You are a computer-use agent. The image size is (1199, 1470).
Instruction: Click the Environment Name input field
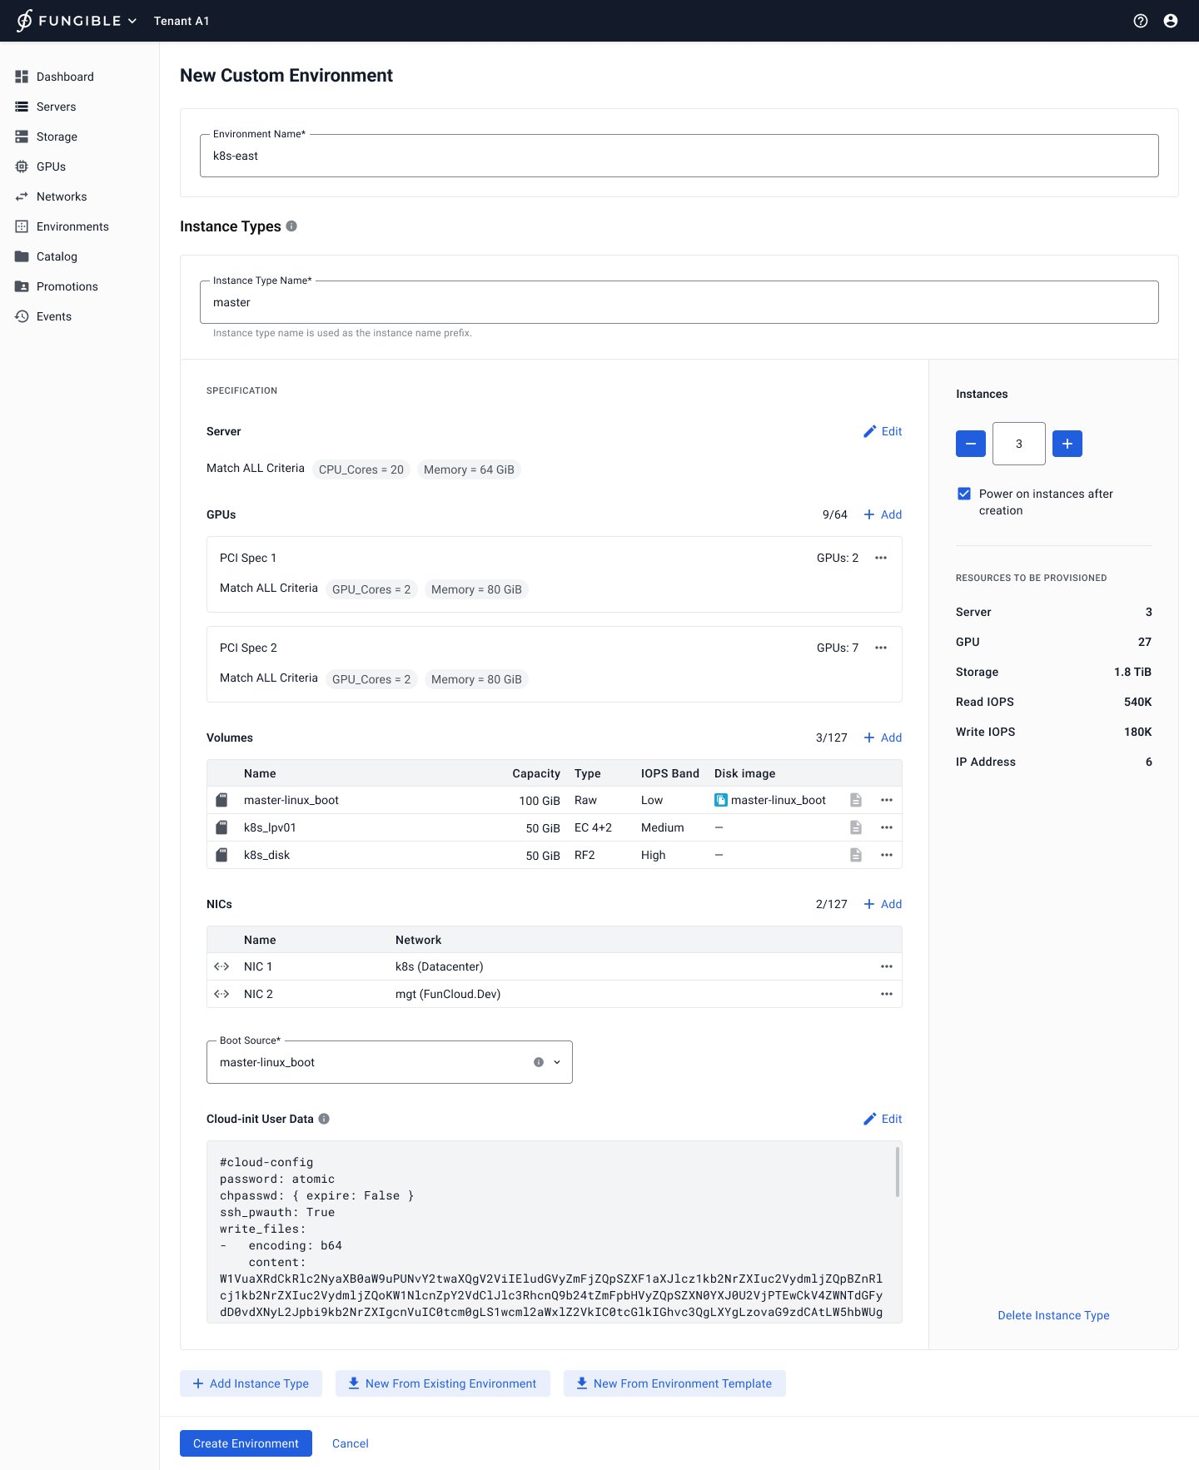(x=679, y=156)
